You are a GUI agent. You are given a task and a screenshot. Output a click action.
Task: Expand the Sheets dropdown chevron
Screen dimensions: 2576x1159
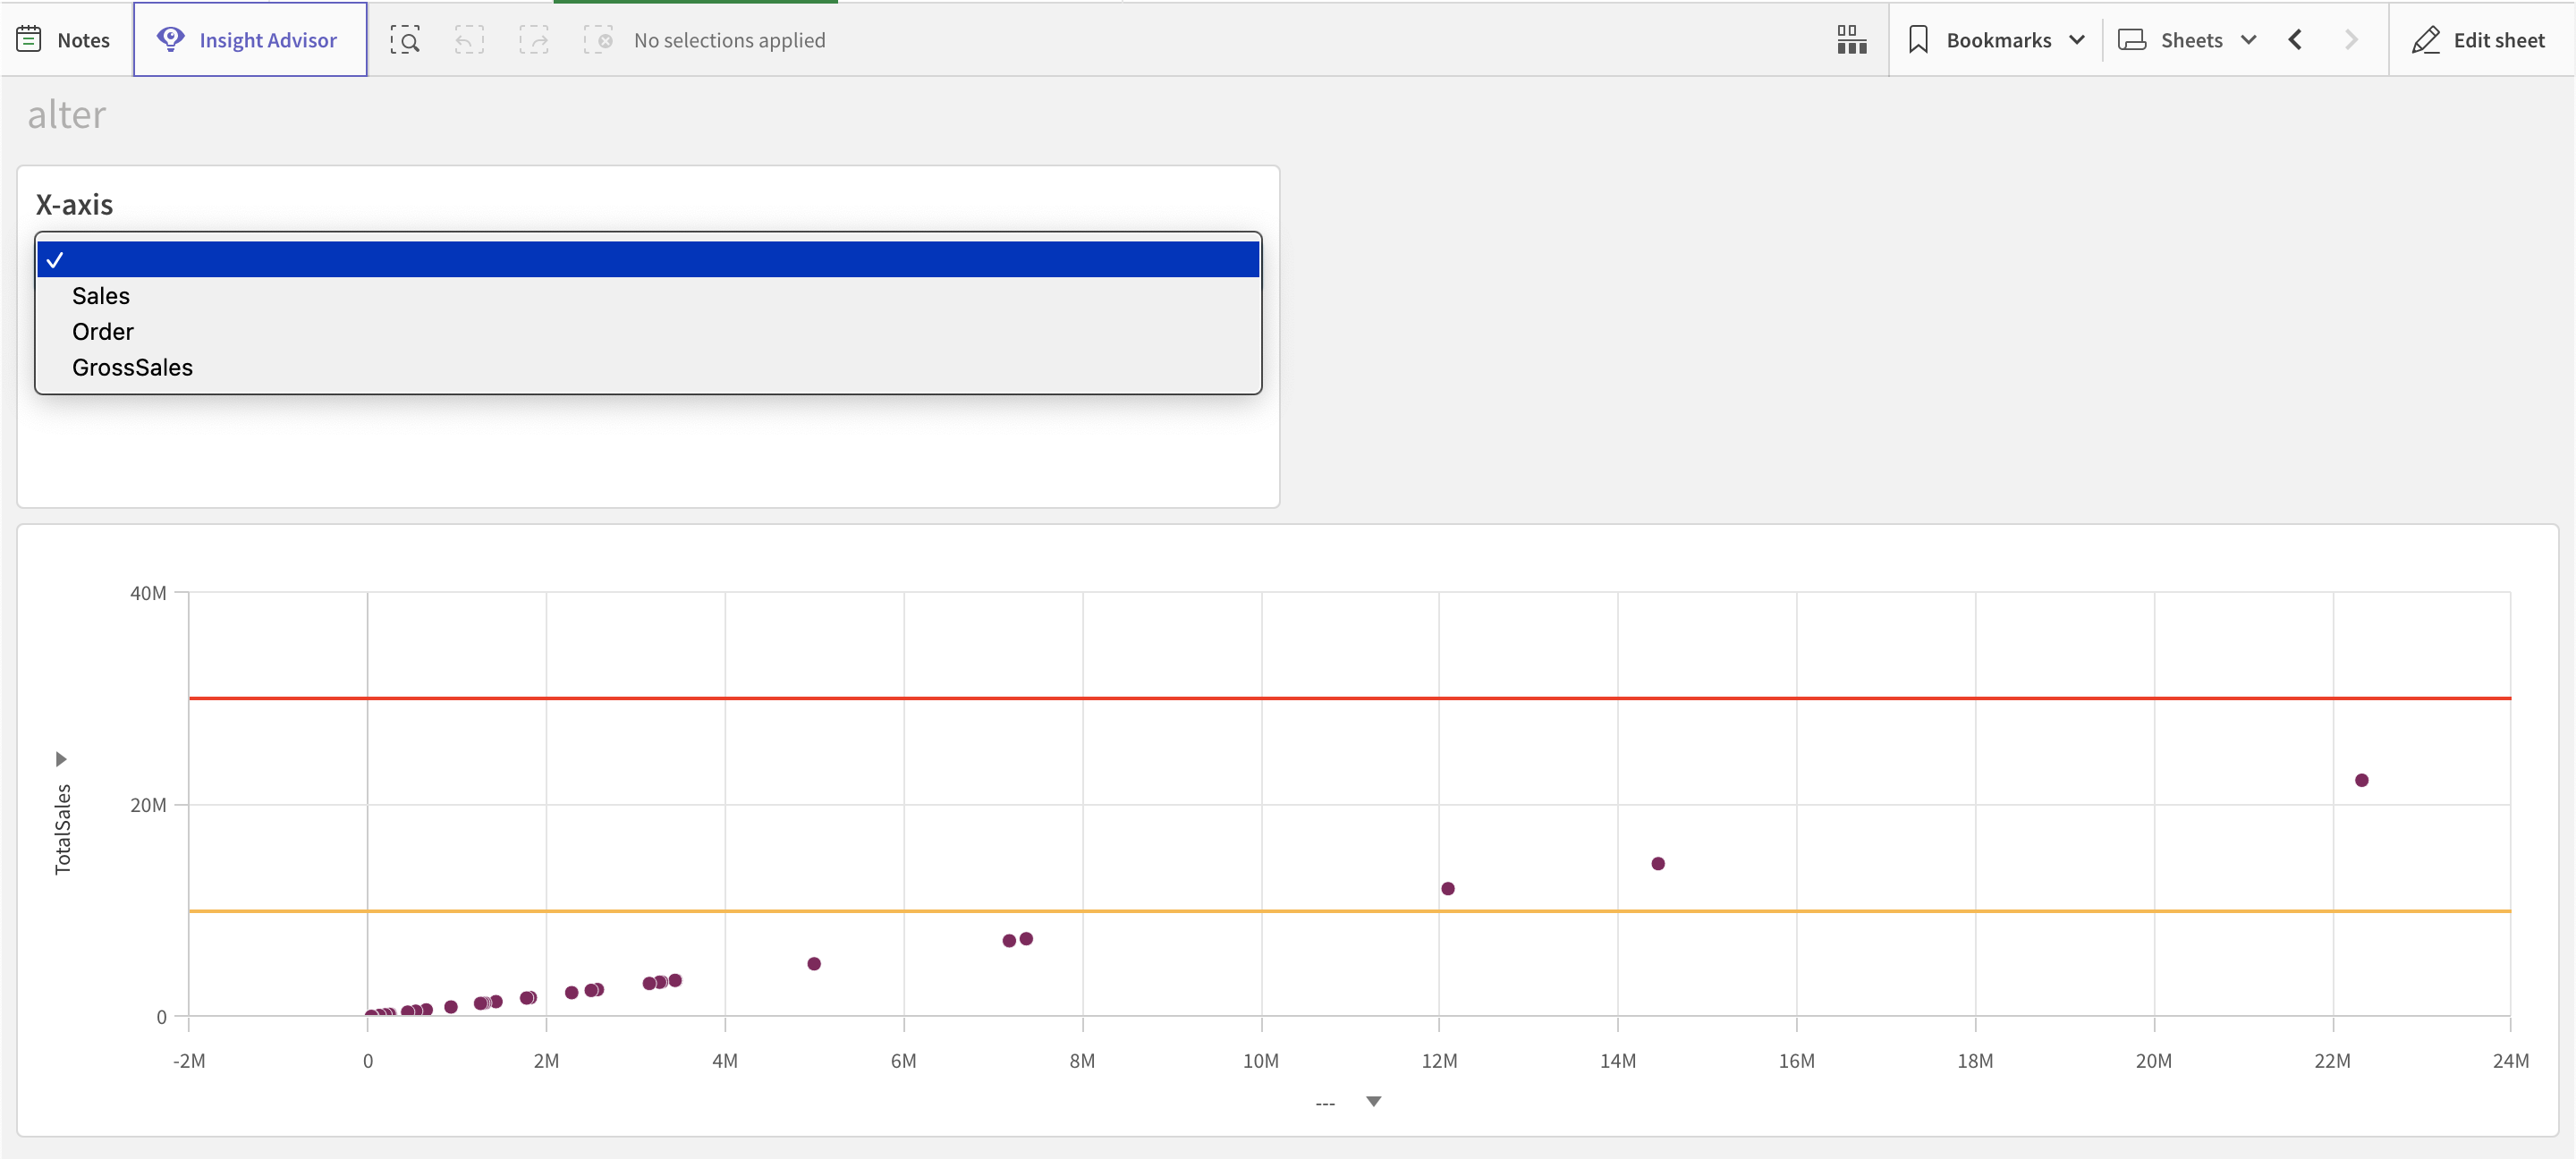pos(2249,40)
